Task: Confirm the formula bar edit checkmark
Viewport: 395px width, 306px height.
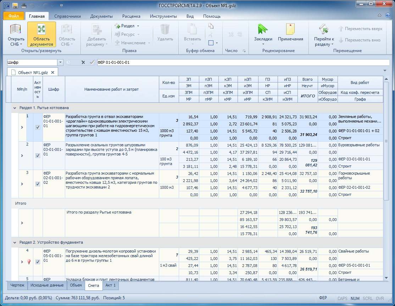Action: point(92,62)
